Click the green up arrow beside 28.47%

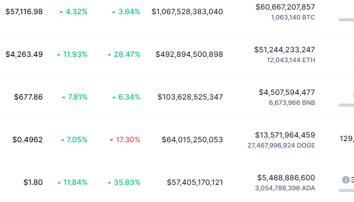[x=110, y=55]
